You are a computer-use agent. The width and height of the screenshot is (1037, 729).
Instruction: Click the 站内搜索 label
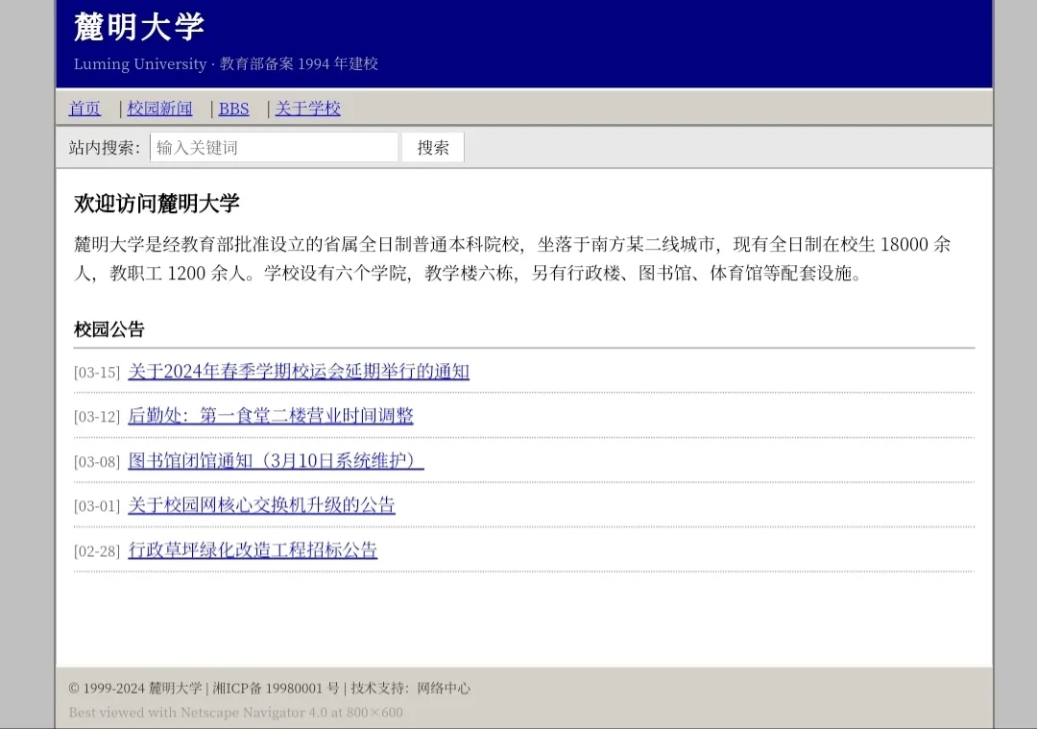pyautogui.click(x=105, y=148)
